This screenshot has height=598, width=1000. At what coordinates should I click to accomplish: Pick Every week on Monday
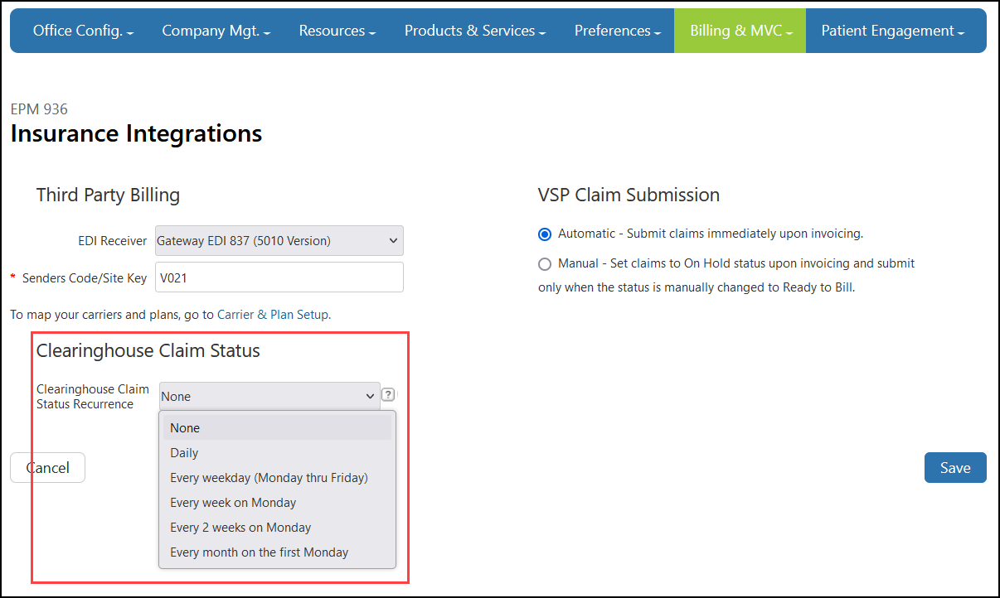click(x=233, y=503)
